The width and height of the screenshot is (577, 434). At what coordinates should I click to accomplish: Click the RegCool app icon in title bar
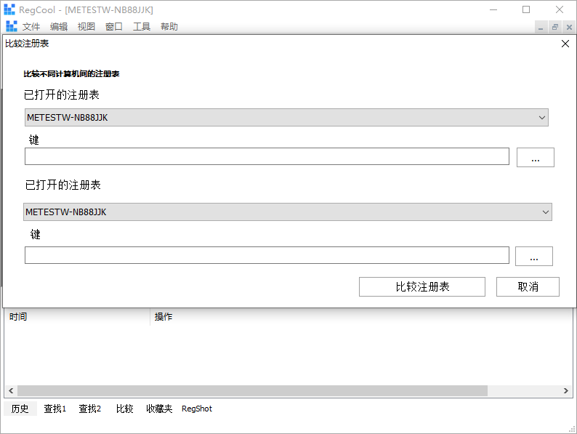tap(9, 9)
